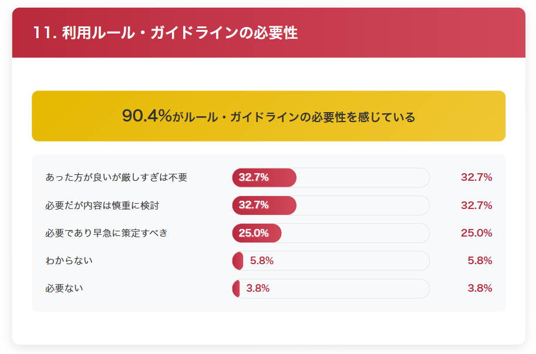The width and height of the screenshot is (536, 354).
Task: Select the 必要であり早急に策定すべき label
Action: pos(106,233)
